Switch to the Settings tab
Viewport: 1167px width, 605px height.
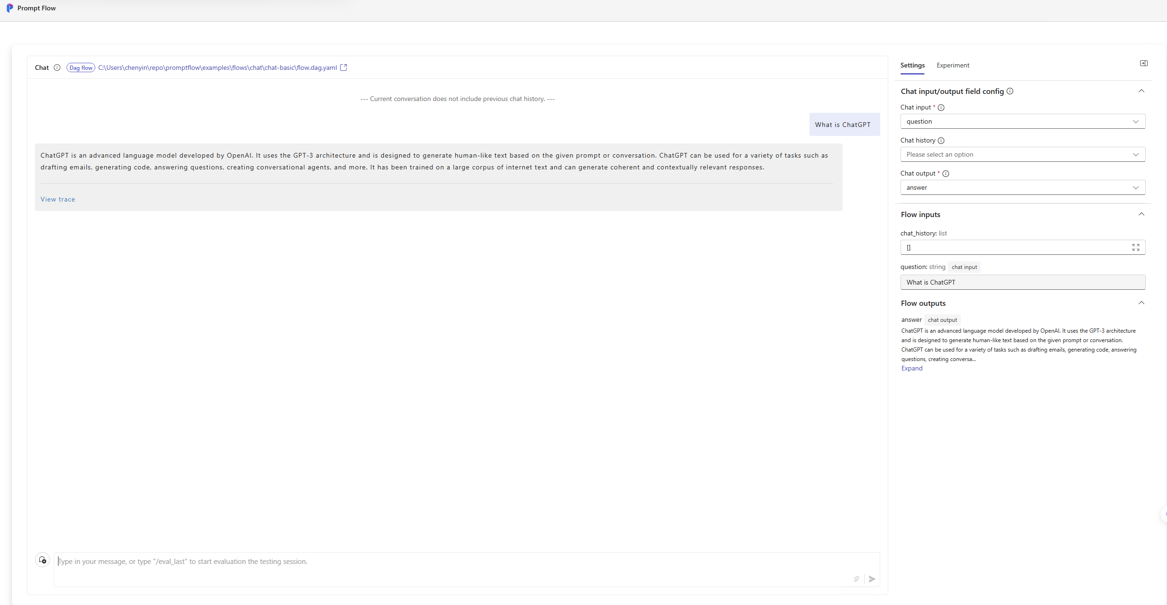point(912,65)
